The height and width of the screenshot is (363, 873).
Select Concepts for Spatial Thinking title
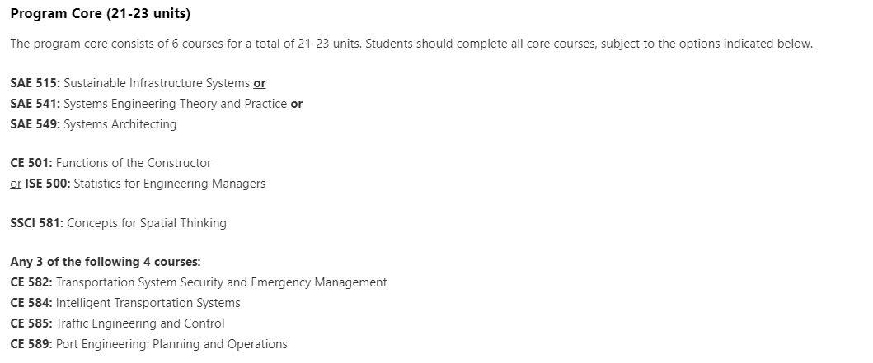147,223
